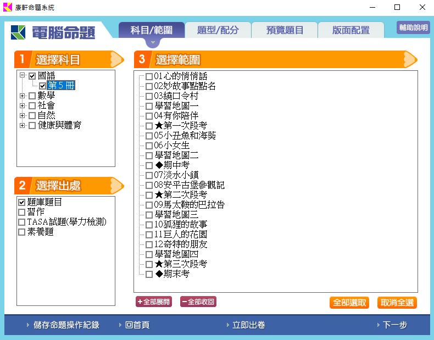Expand the 自然 tree node

[x=22, y=116]
